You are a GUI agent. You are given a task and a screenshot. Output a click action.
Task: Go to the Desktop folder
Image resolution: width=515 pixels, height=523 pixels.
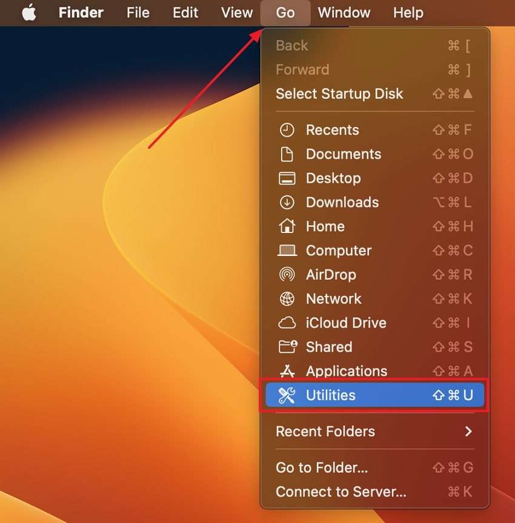374,179
